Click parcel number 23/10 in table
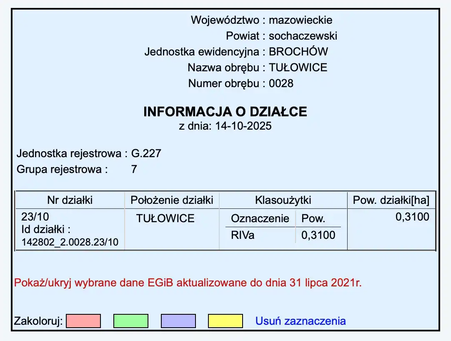This screenshot has height=341, width=451. click(32, 217)
